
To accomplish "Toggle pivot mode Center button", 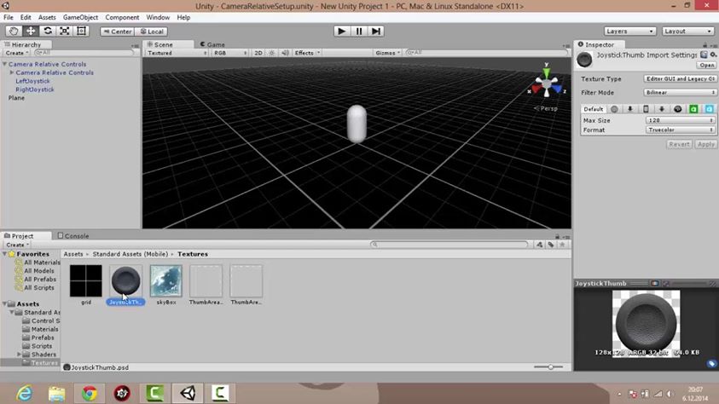I will [118, 32].
